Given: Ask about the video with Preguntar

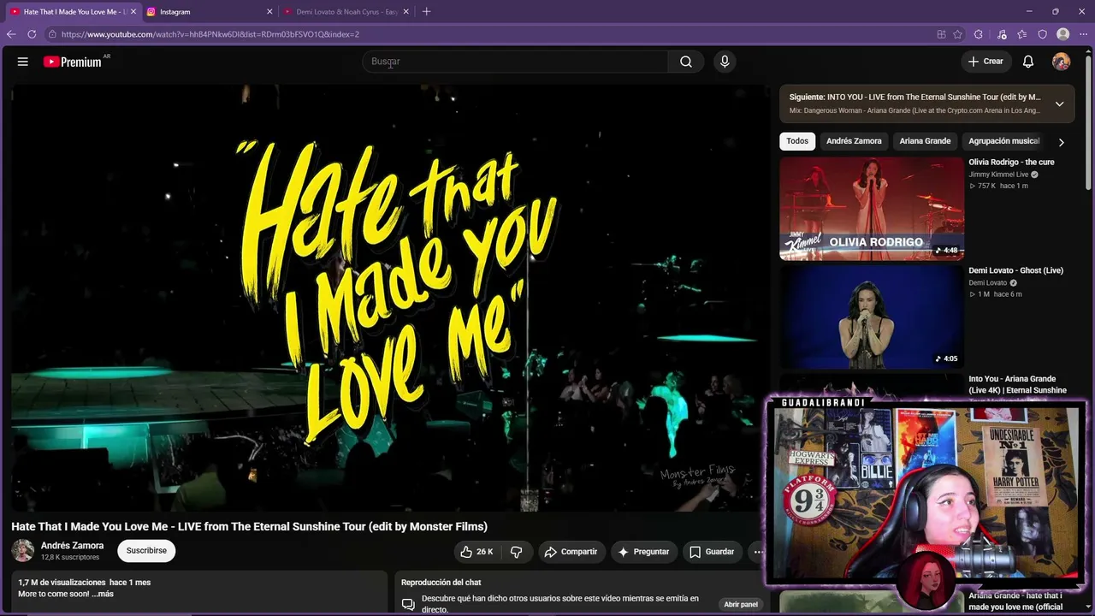Looking at the screenshot, I should pyautogui.click(x=644, y=552).
